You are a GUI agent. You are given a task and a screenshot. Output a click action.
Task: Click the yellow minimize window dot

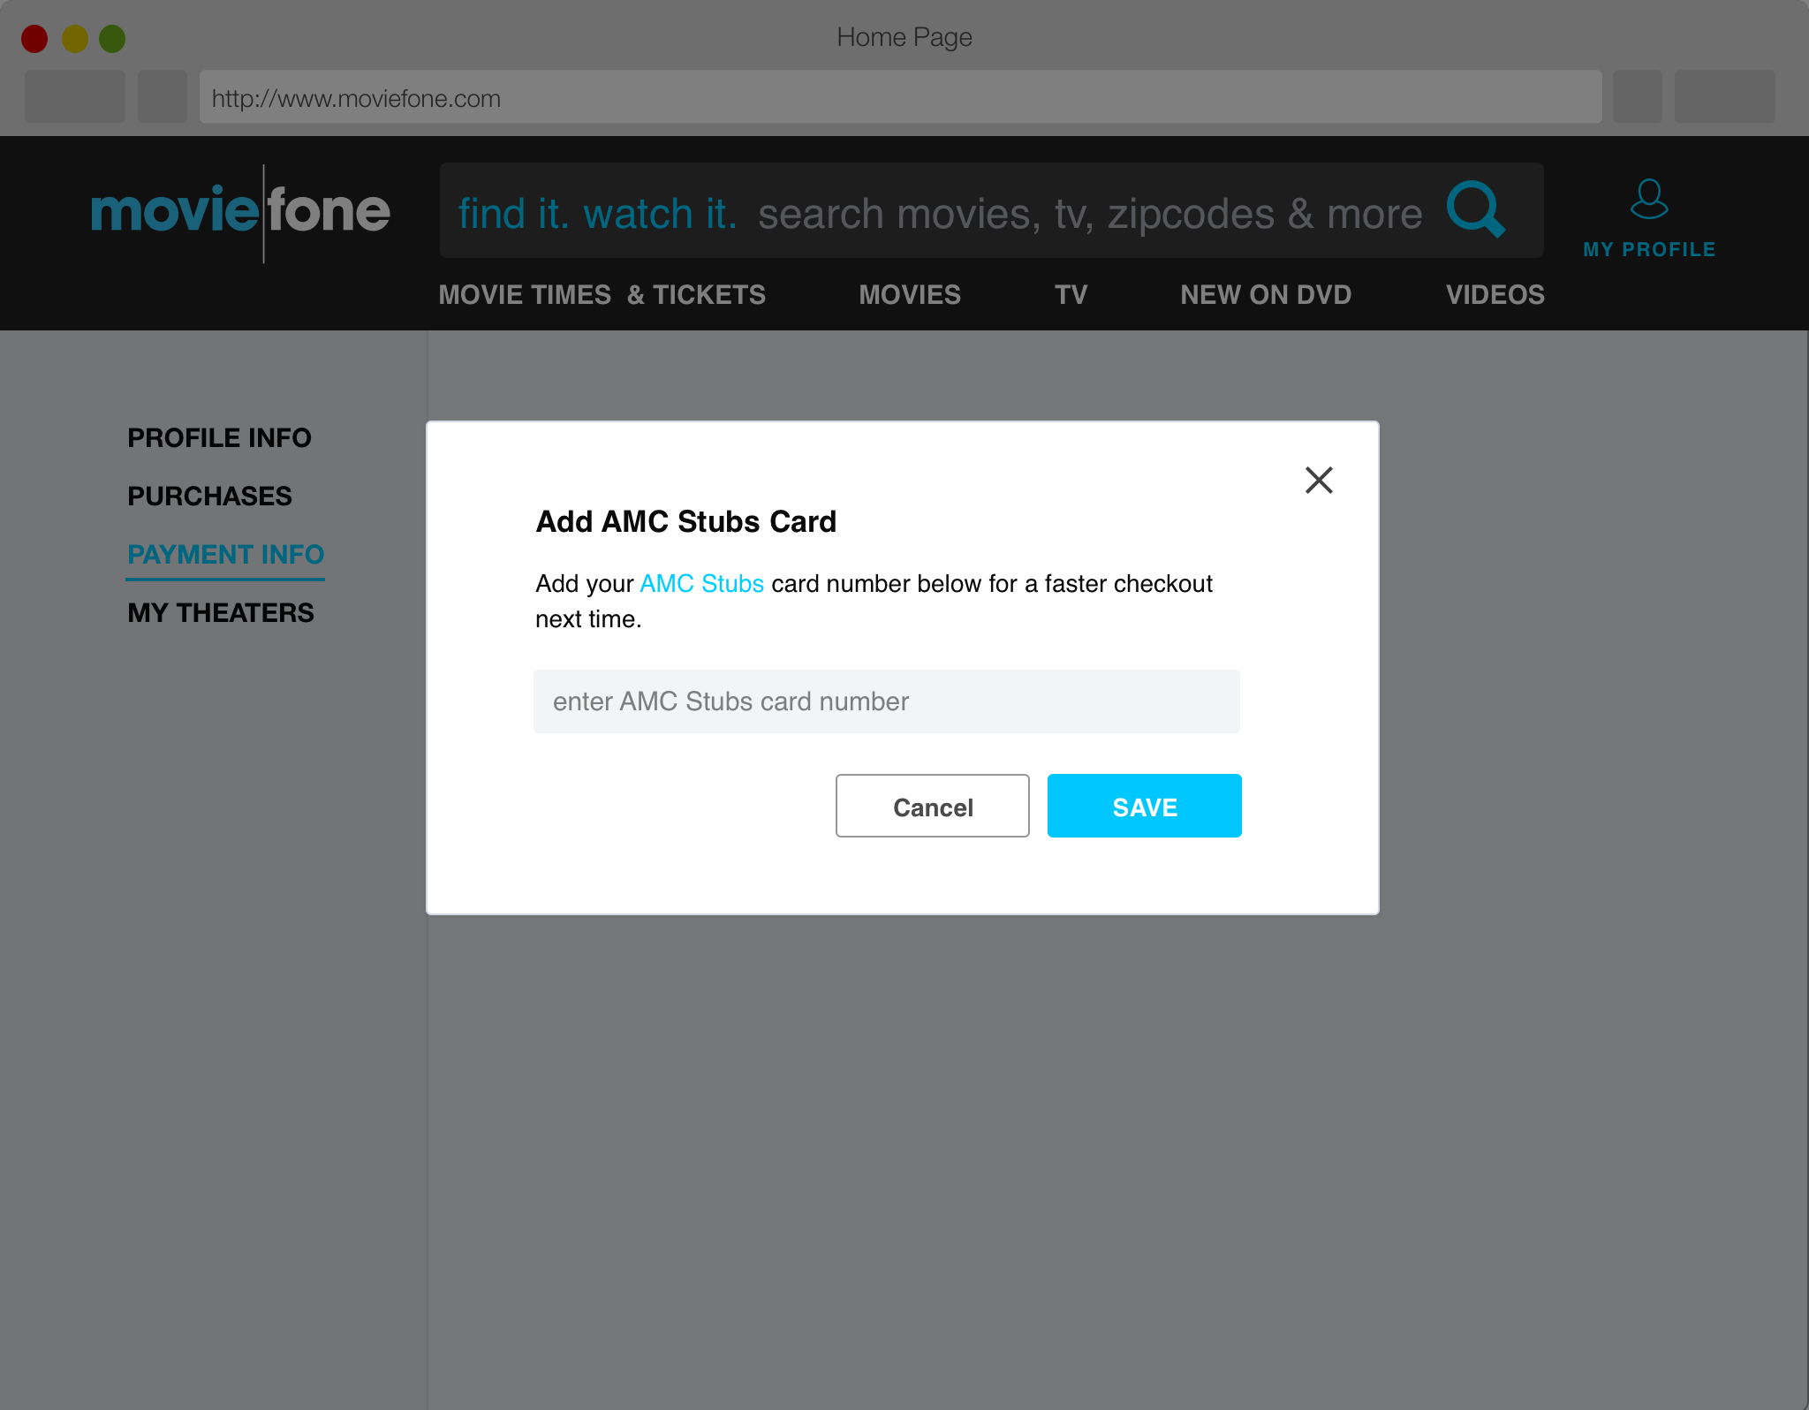(x=75, y=39)
